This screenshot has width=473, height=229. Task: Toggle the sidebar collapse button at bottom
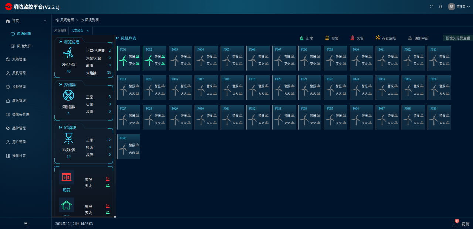click(x=26, y=223)
